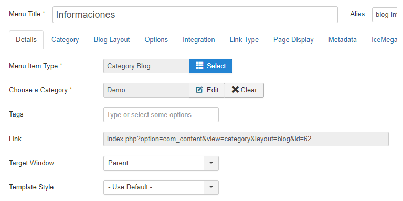Focus the Menu Title field with Informaciones
This screenshot has width=403, height=201.
point(195,15)
